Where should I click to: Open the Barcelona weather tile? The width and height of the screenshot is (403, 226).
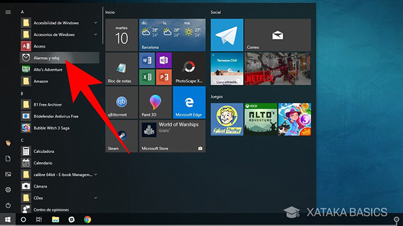point(173,35)
